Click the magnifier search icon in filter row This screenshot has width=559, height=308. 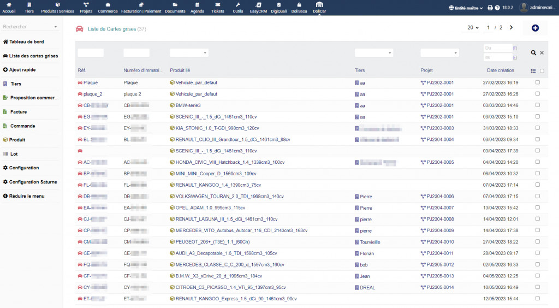click(x=533, y=53)
